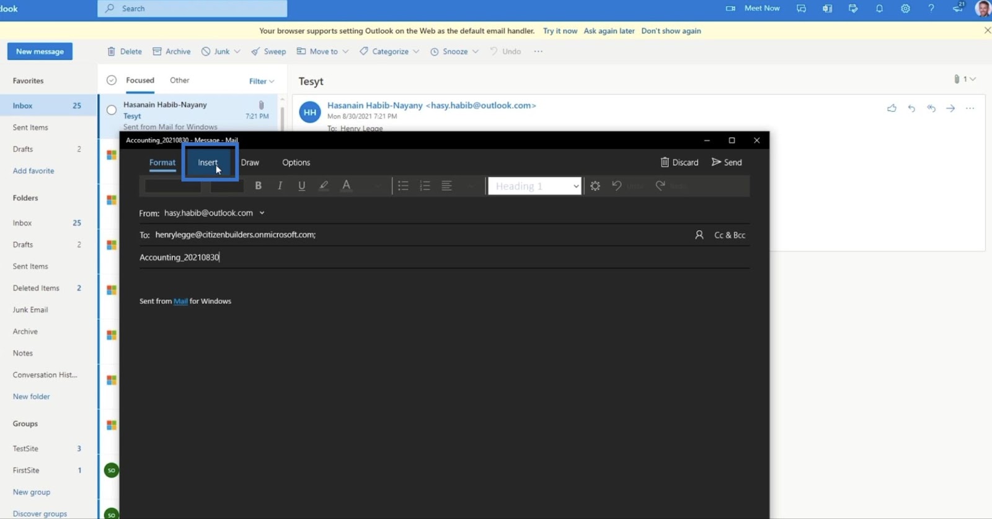Open the Deleted Items folder

(x=36, y=288)
